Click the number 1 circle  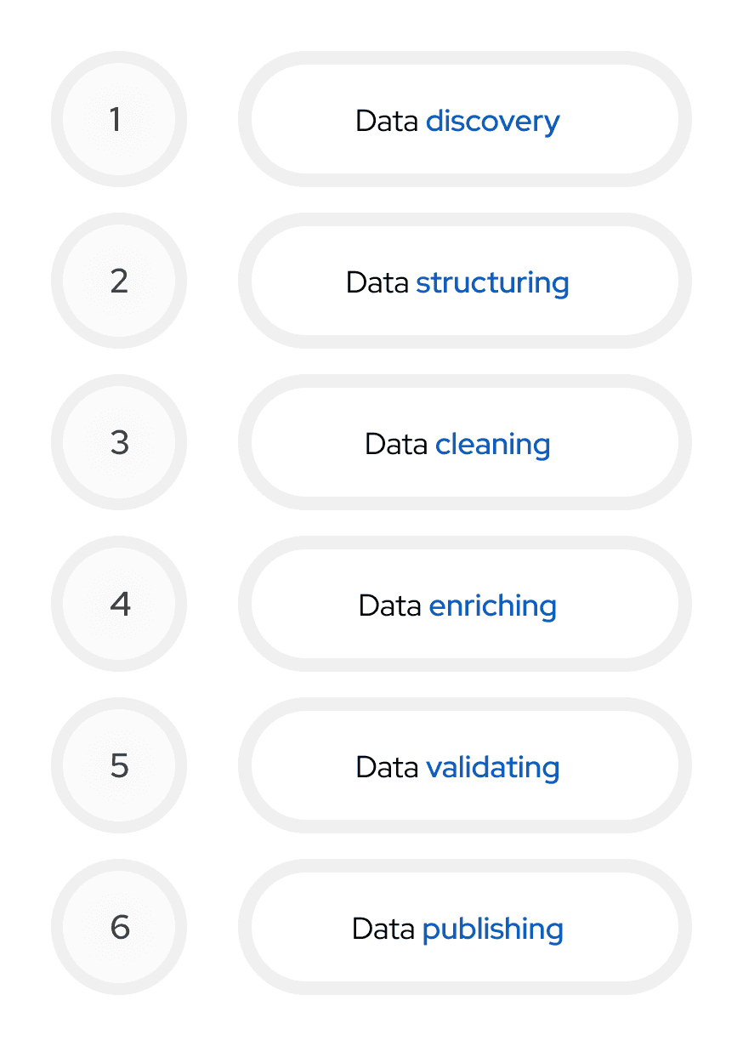click(x=119, y=119)
